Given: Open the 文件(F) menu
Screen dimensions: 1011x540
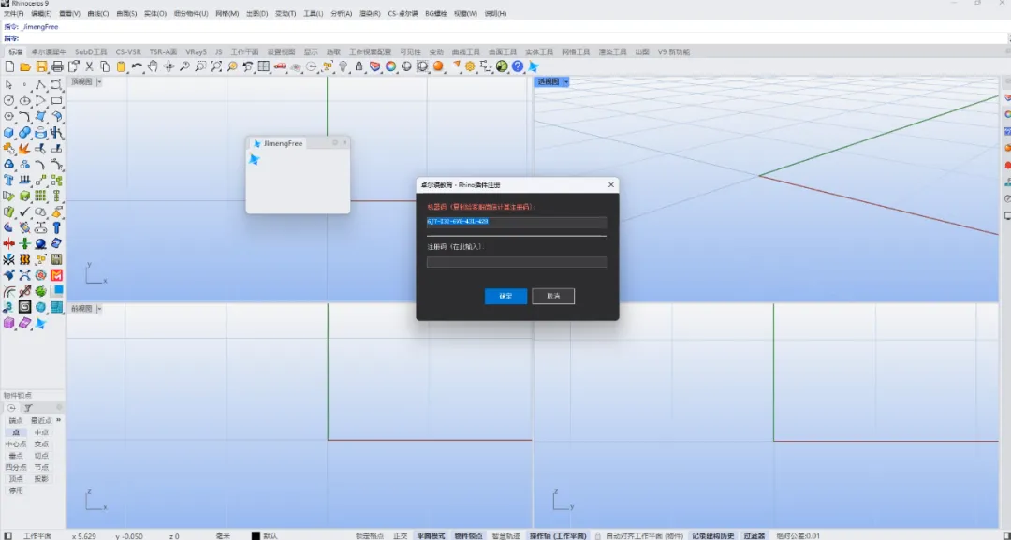Looking at the screenshot, I should point(13,13).
